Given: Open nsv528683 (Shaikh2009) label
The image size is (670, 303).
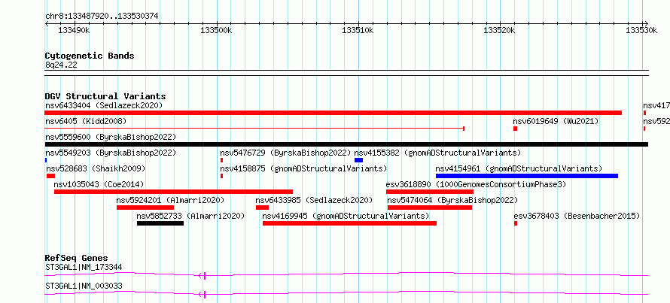Looking at the screenshot, I should [x=96, y=168].
